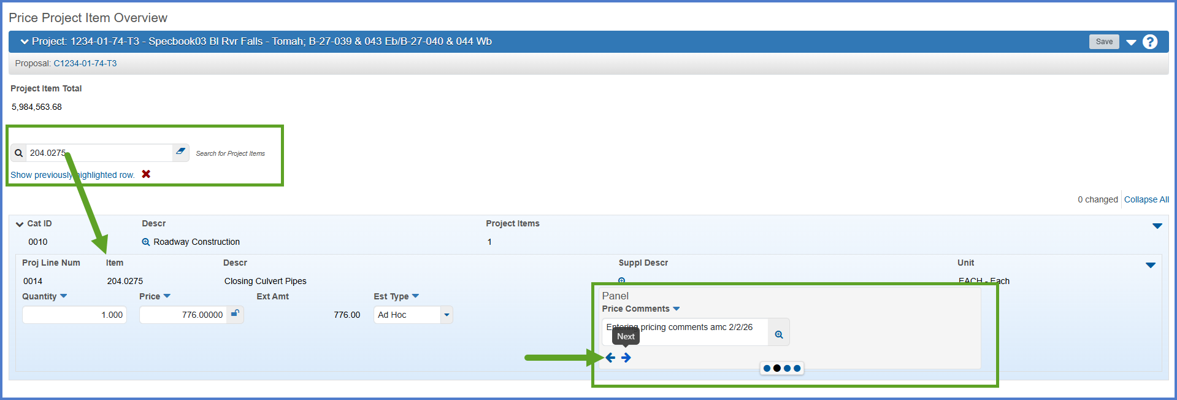The height and width of the screenshot is (400, 1177).
Task: Click the search magnifier icon
Action: (x=18, y=153)
